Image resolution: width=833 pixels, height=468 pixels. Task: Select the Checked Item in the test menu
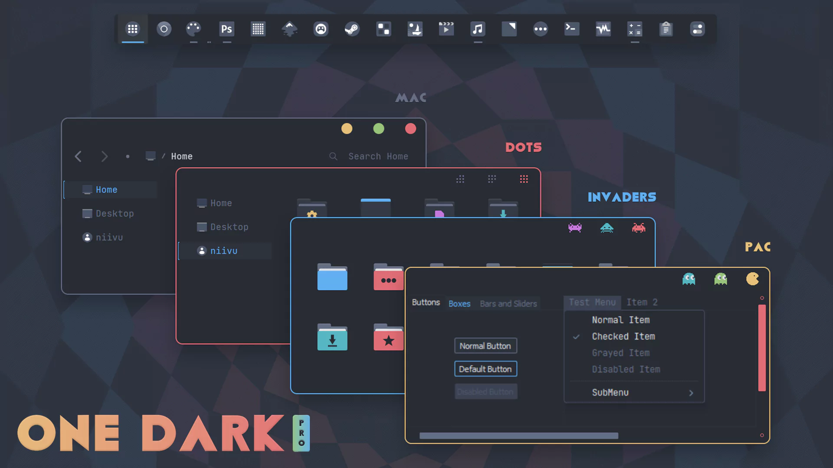click(x=623, y=336)
